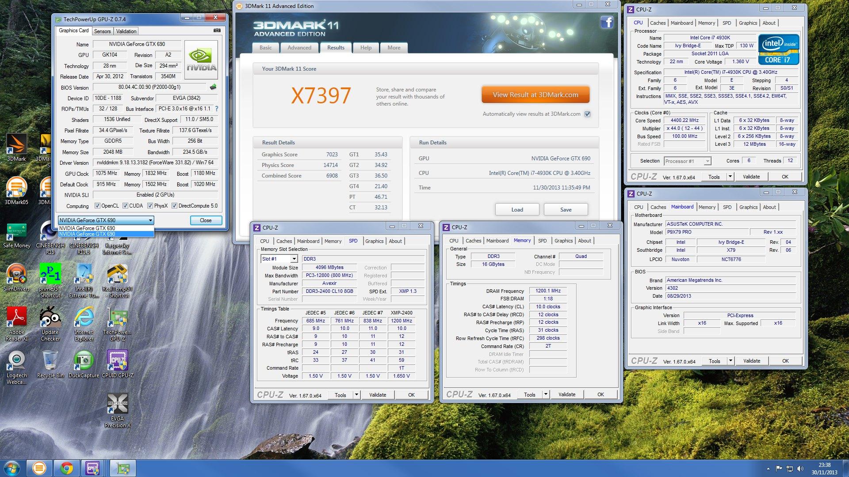Toggle the PhysX checkbox in GPU-Z
The height and width of the screenshot is (477, 849).
150,206
